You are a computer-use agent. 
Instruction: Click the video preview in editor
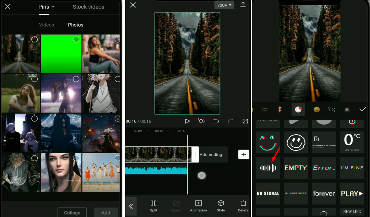point(187,63)
